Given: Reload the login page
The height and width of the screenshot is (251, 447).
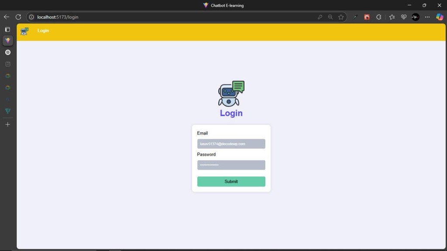Looking at the screenshot, I should [x=18, y=17].
